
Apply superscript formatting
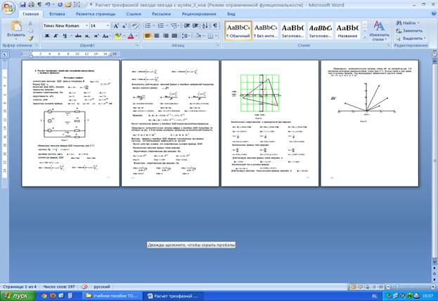point(96,36)
